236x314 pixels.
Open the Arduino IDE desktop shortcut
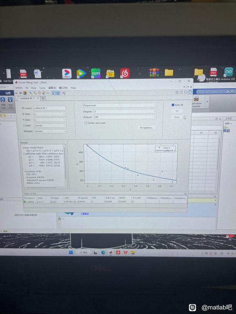(228, 72)
